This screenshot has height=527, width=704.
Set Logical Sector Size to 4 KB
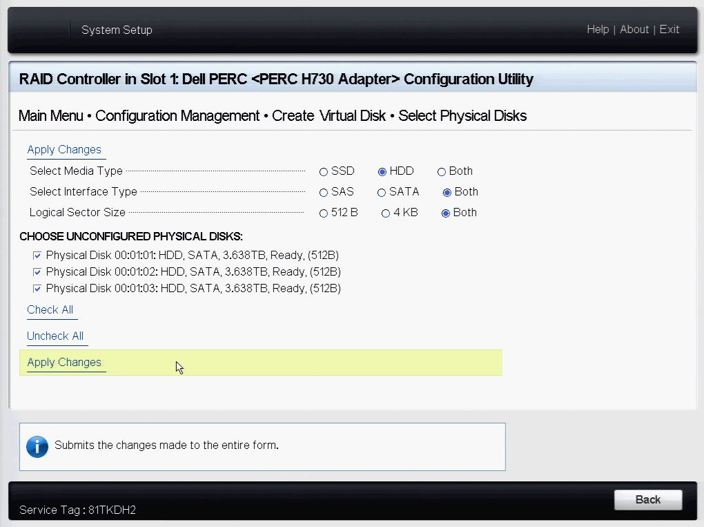[385, 213]
